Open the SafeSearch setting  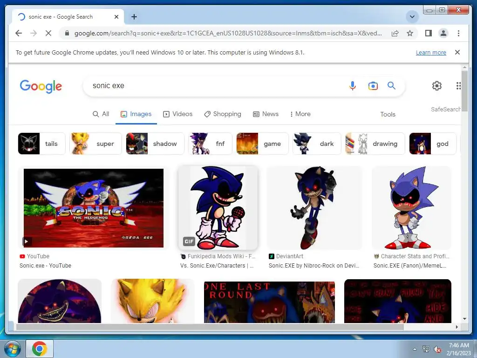pyautogui.click(x=446, y=109)
